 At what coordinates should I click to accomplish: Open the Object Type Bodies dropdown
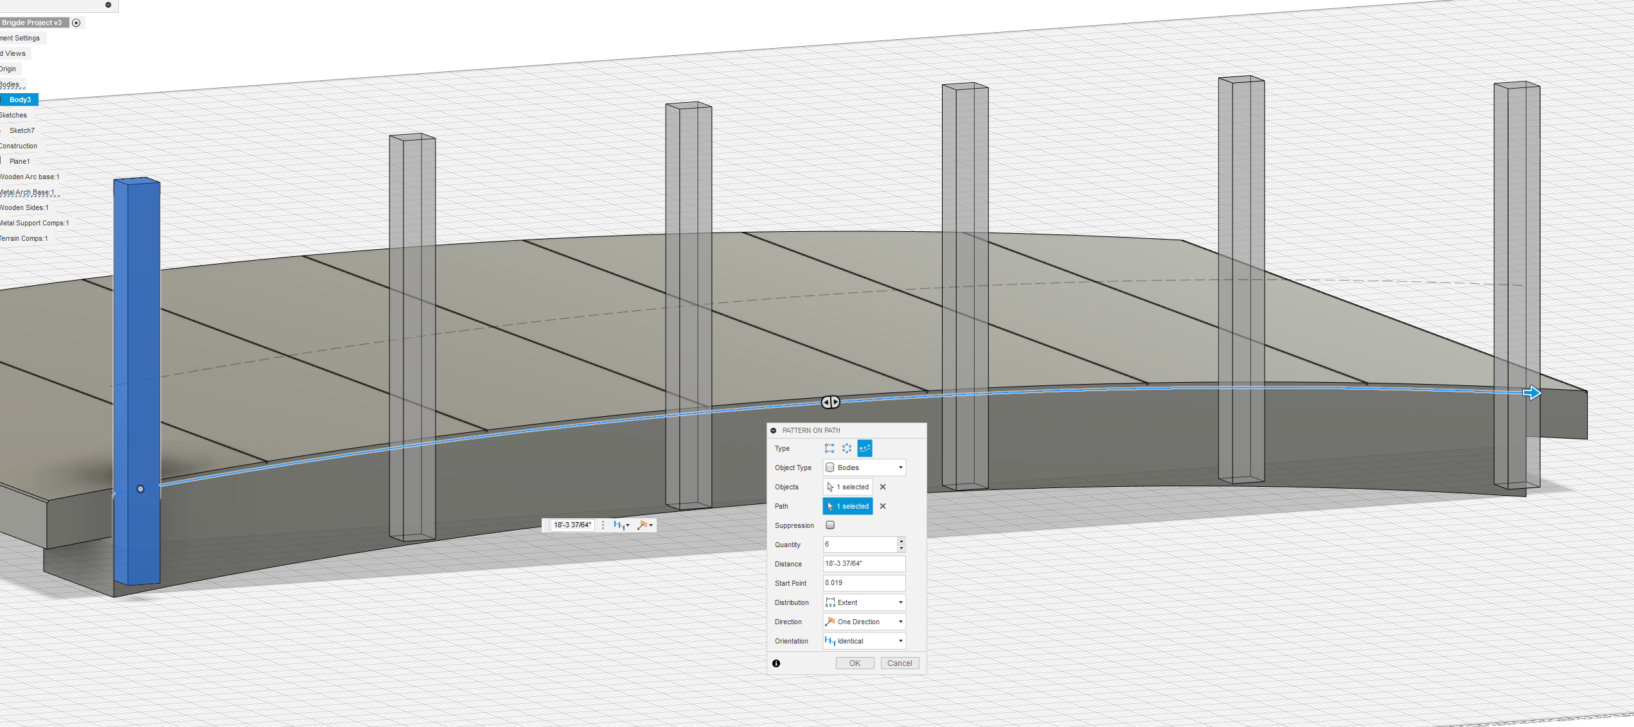pos(864,468)
